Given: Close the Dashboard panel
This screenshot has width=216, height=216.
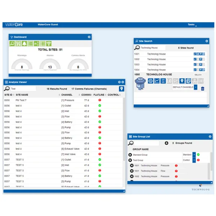Looking at the screenshot, I should (89, 37).
